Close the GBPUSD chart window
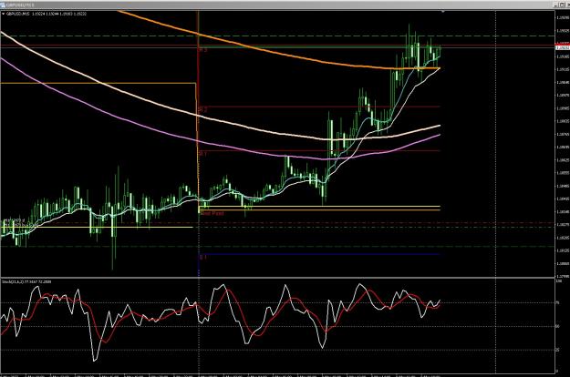 568,5
